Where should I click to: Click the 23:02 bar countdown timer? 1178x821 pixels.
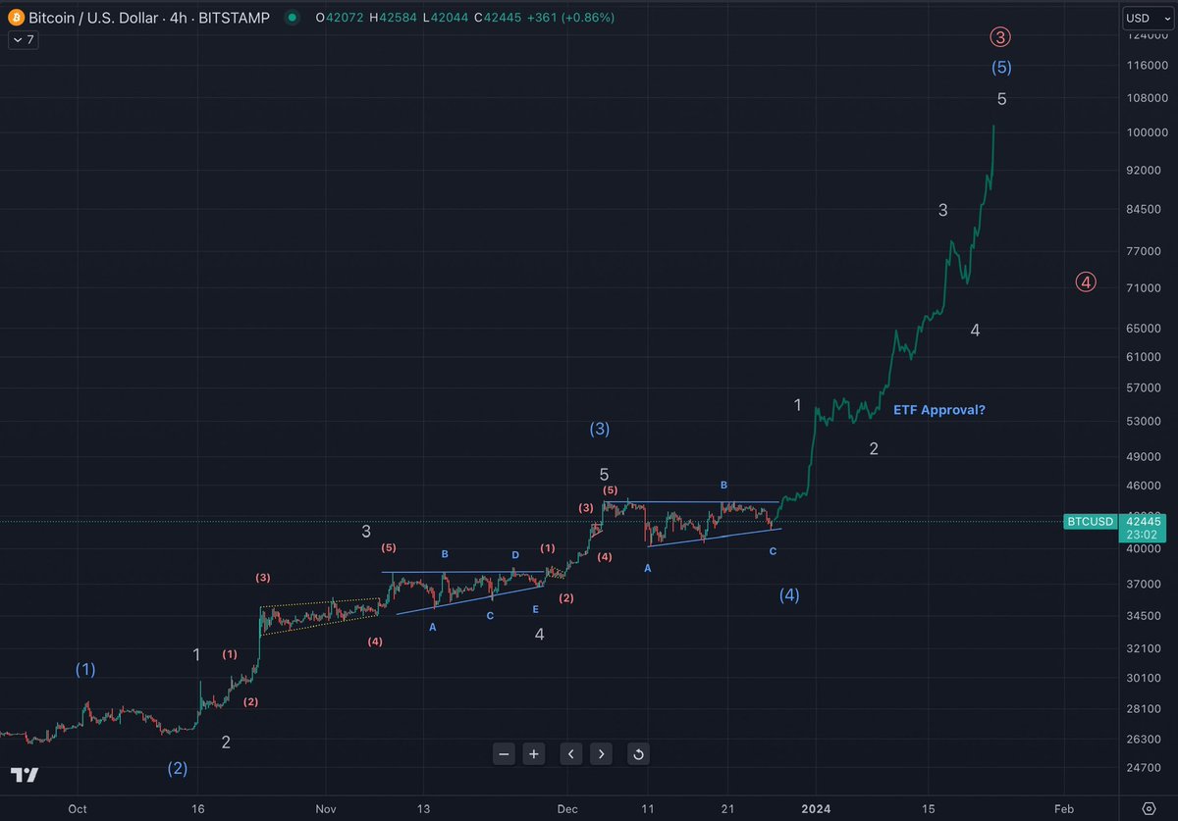(1140, 534)
